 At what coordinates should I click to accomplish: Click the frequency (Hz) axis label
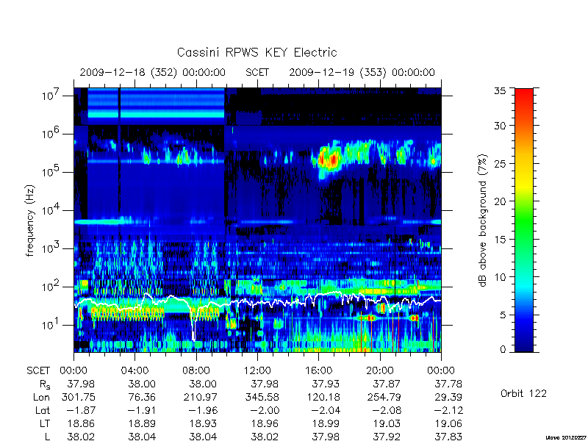tap(30, 220)
